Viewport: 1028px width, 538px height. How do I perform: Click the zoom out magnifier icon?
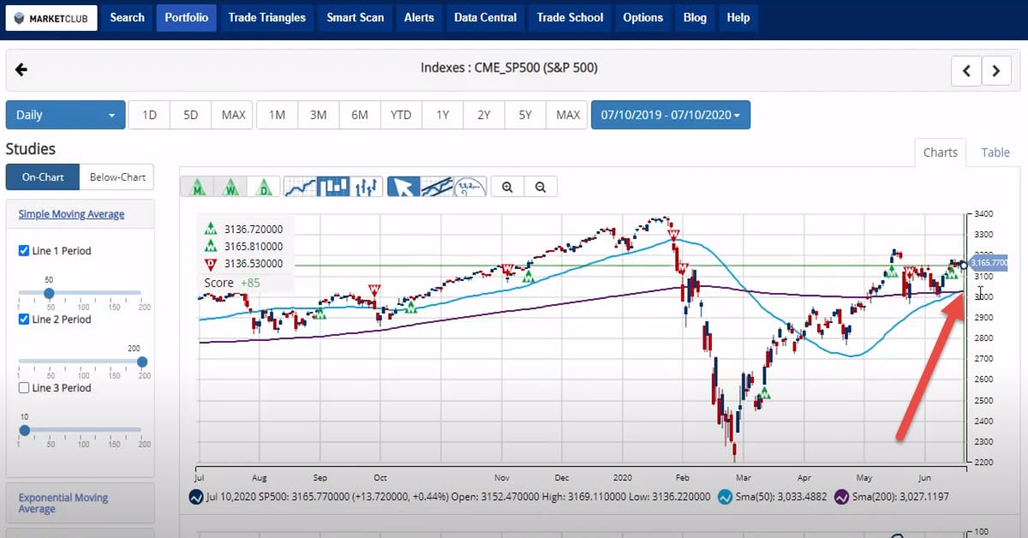point(541,187)
